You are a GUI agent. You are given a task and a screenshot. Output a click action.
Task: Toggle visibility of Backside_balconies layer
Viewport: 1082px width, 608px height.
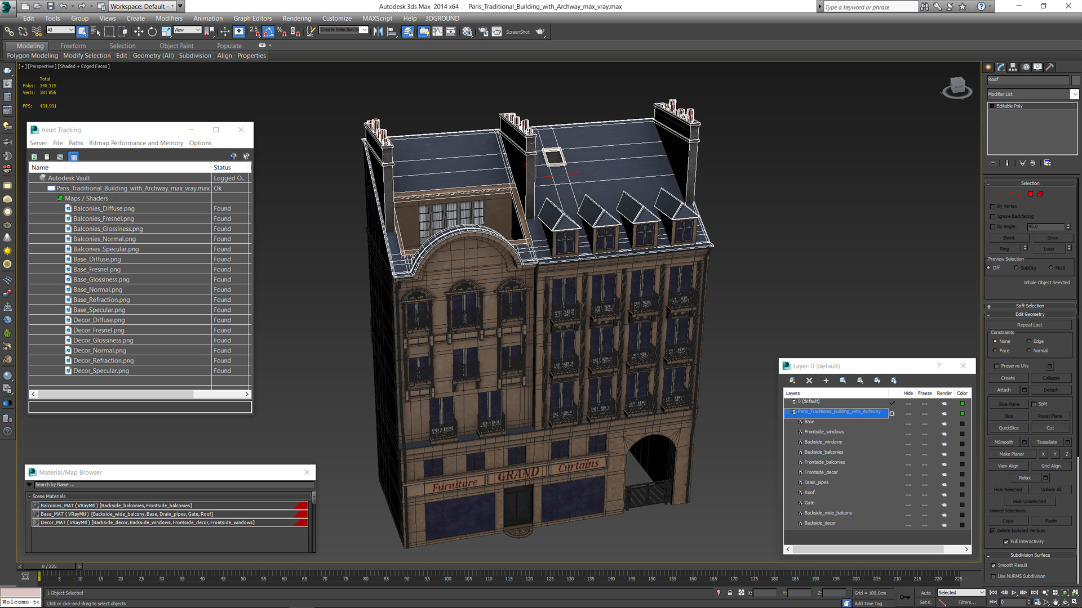point(908,452)
